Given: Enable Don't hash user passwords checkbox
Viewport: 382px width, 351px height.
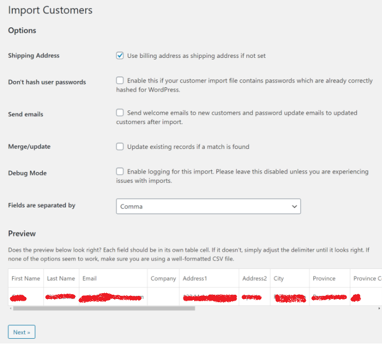Looking at the screenshot, I should pos(120,80).
